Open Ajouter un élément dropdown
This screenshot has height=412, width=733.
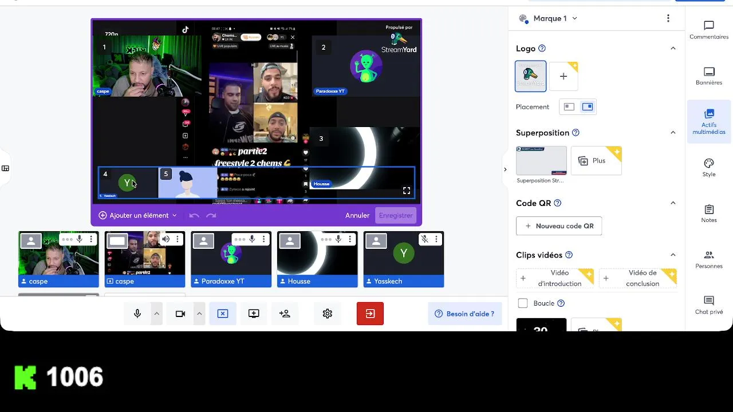tap(137, 216)
